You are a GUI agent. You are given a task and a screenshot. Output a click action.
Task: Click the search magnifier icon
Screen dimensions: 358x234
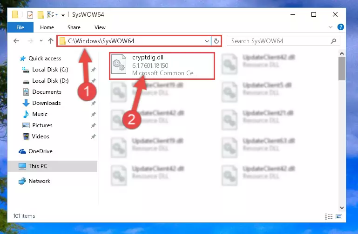coord(333,41)
